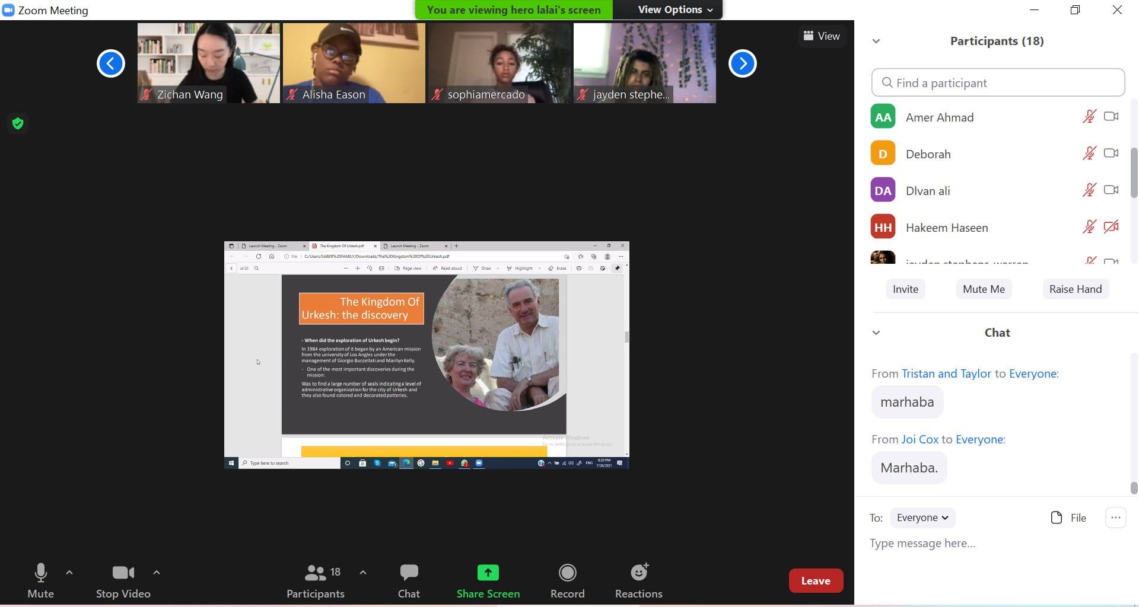Image resolution: width=1139 pixels, height=607 pixels.
Task: Click the participants list scrollbar
Action: [1134, 172]
